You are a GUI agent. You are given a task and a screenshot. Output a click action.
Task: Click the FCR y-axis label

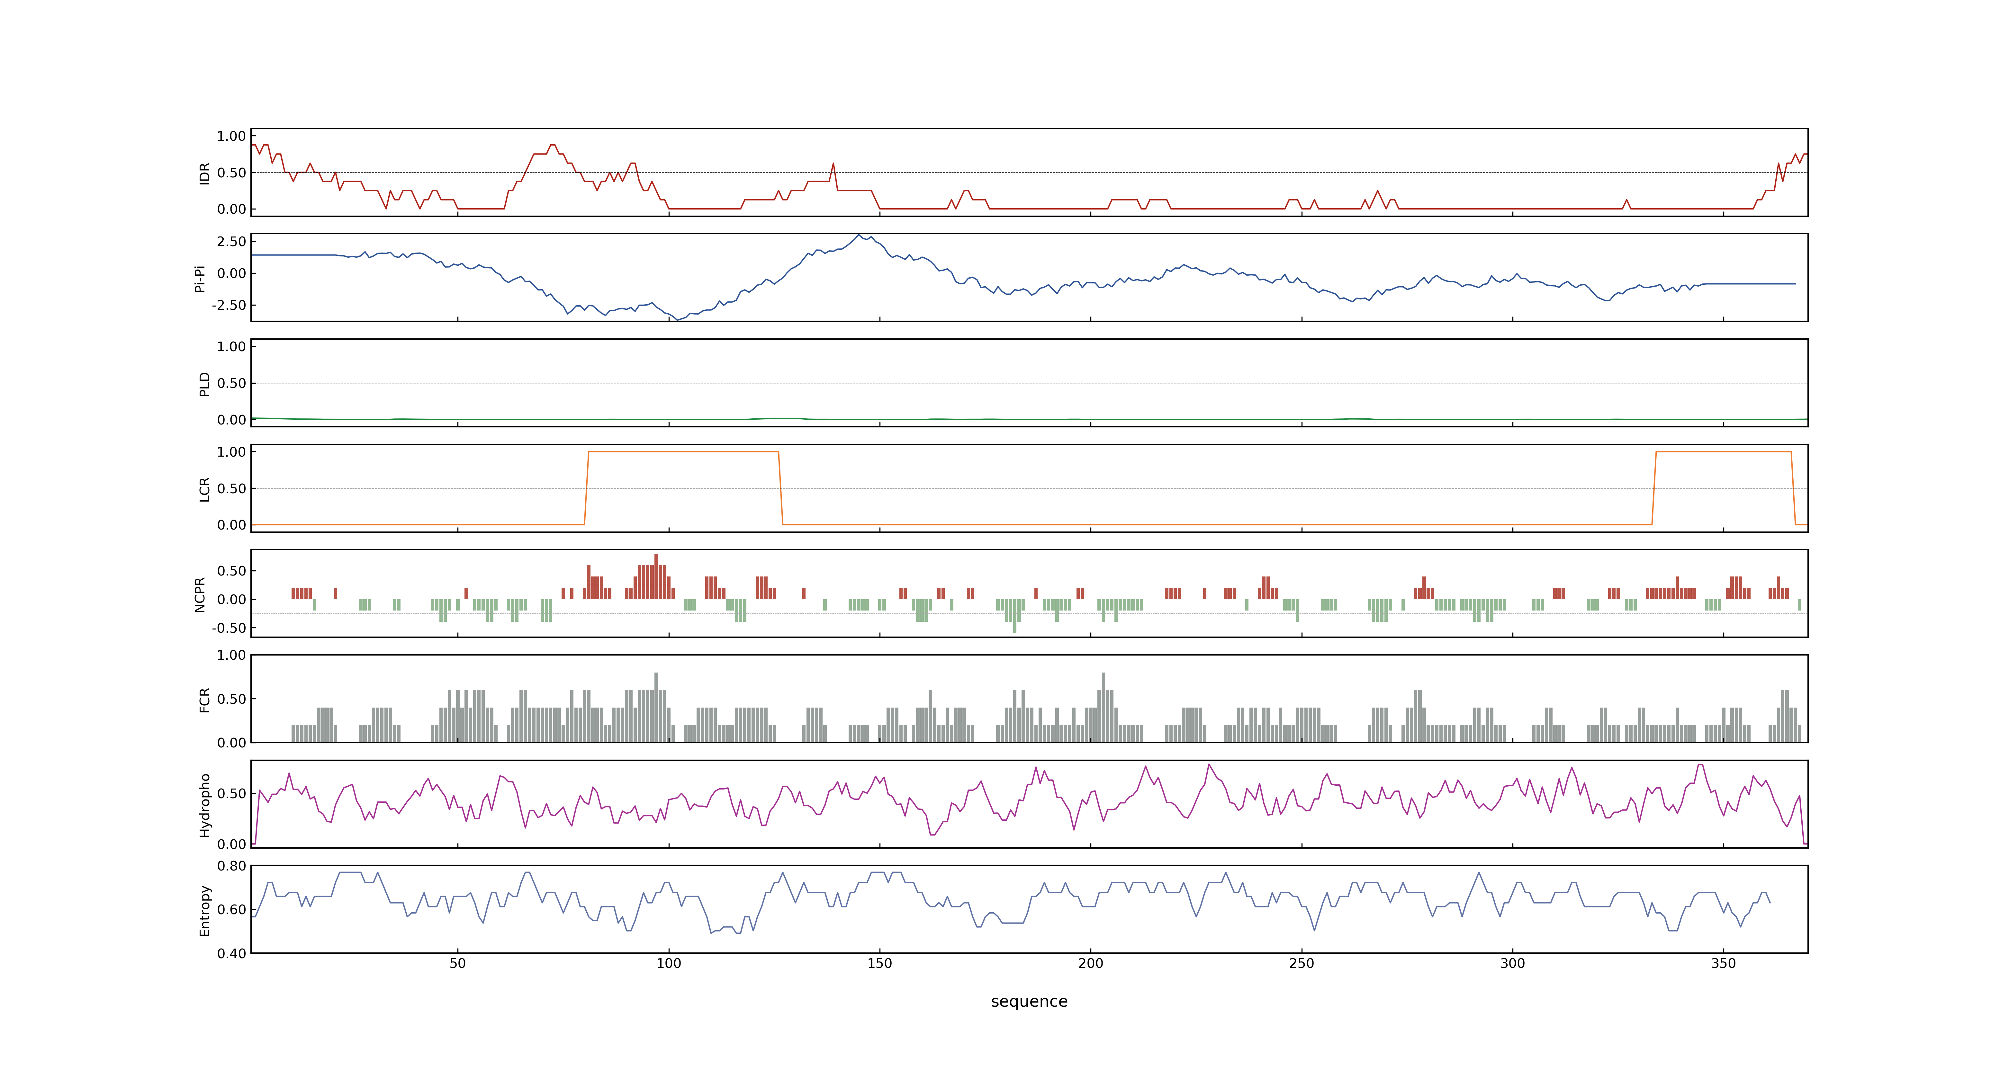[204, 700]
